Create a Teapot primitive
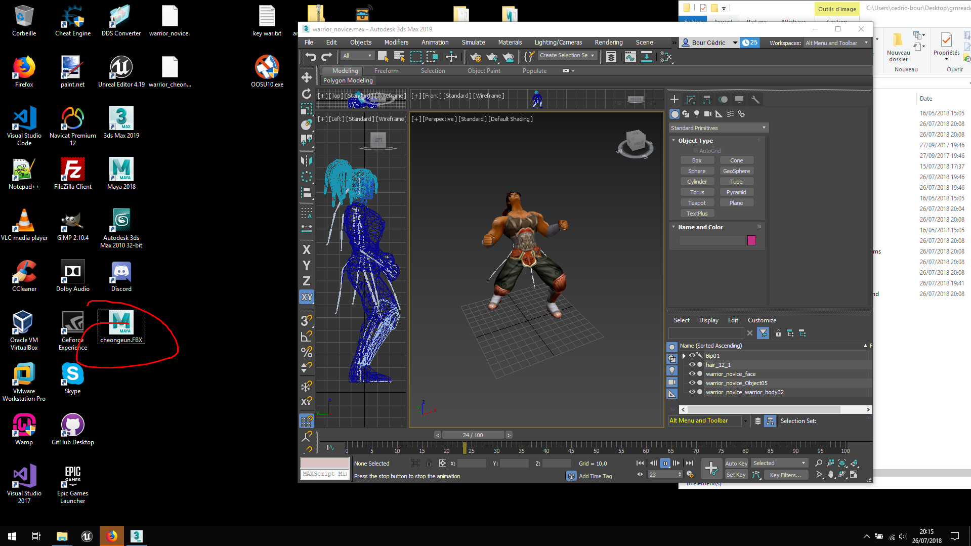971x546 pixels. 697,203
